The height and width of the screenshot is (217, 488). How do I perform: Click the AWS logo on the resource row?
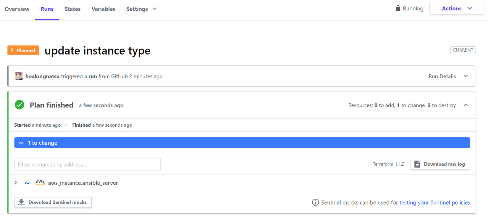[x=40, y=182]
